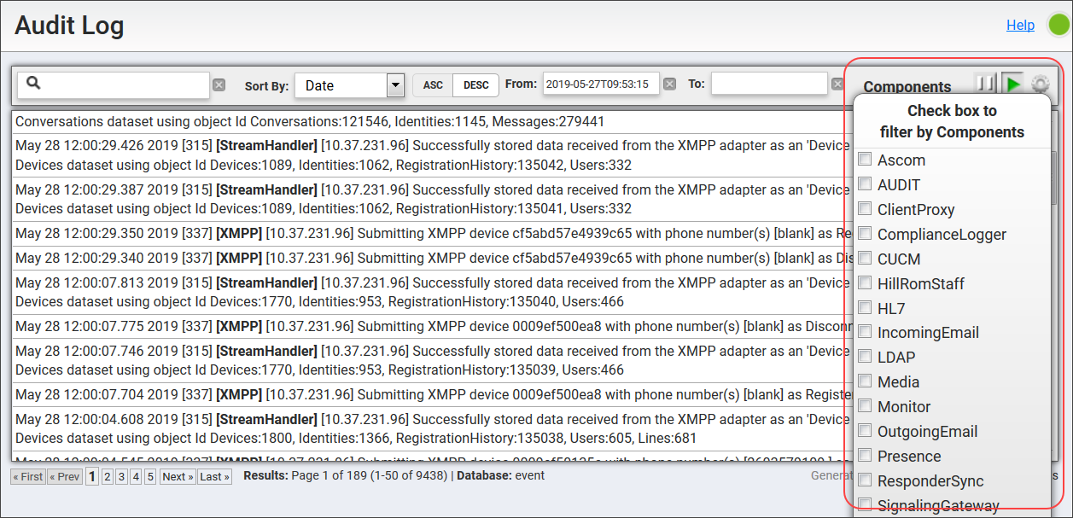1073x518 pixels.
Task: Select the Presence component checkbox
Action: (x=865, y=457)
